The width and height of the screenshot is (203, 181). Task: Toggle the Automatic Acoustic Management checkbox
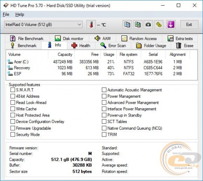104,90
